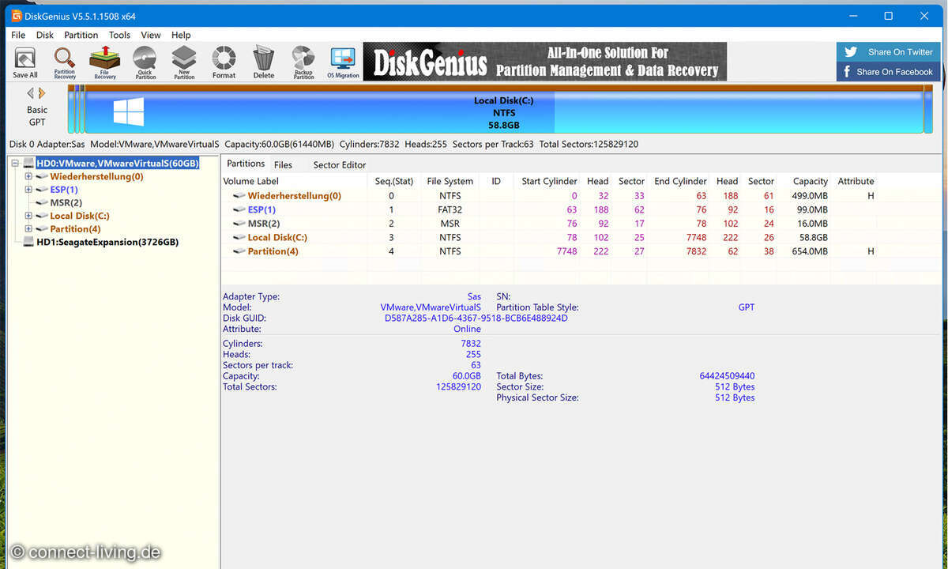Click the End Cylinder column header

tap(679, 181)
